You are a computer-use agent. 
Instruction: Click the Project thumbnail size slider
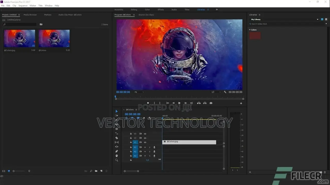click(19, 171)
